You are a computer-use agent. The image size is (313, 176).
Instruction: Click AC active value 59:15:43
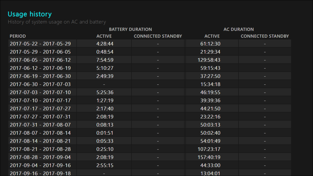pos(210,68)
